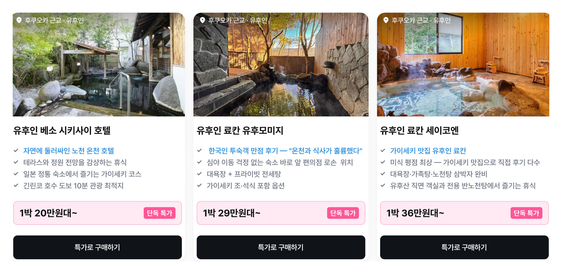Click 단독 특가 badge on 36만원대 price
This screenshot has width=562, height=274.
pyautogui.click(x=526, y=213)
